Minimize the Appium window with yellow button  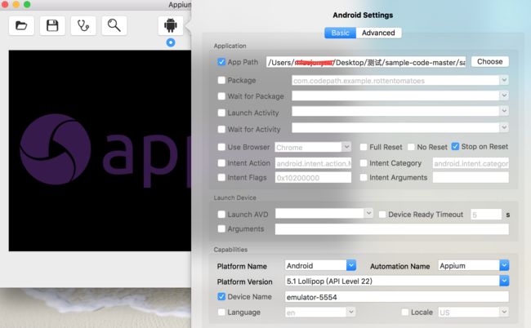click(16, 4)
